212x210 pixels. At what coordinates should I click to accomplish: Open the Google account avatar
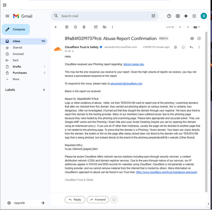[x=204, y=16]
